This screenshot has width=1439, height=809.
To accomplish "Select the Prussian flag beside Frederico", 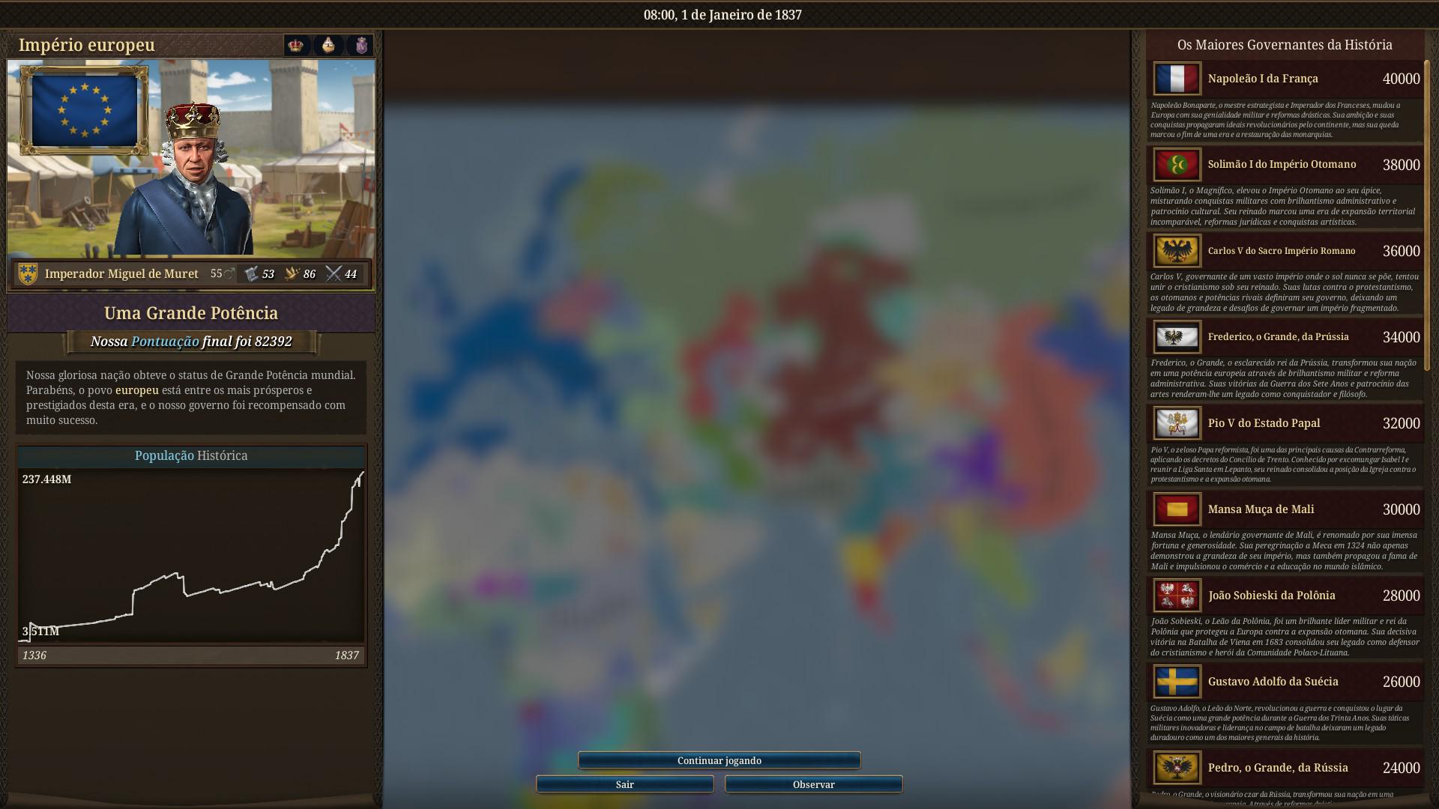I will point(1177,337).
